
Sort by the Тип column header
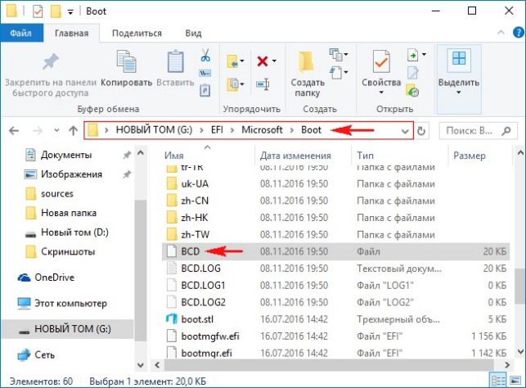[x=365, y=156]
